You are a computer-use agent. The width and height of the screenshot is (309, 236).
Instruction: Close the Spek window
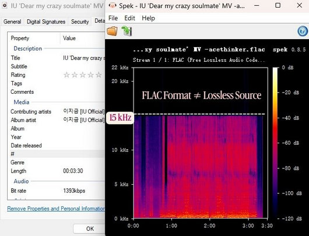pyautogui.click(x=299, y=5)
